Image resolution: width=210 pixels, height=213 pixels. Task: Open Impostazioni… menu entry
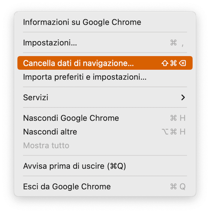105,43
